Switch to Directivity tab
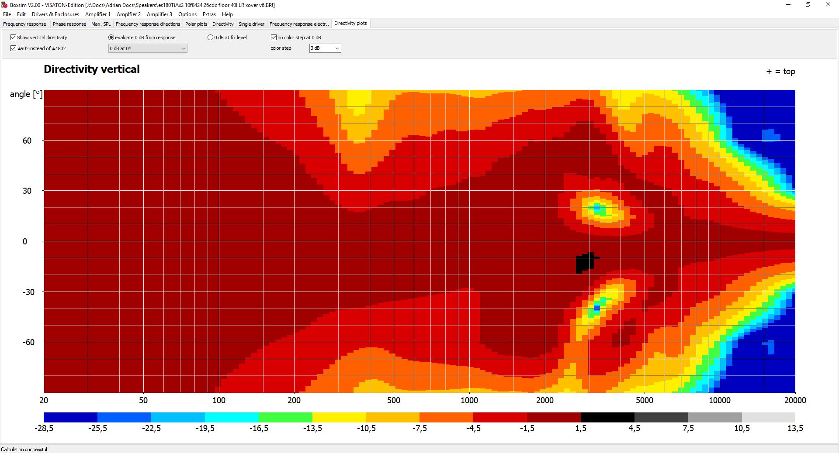 click(223, 24)
